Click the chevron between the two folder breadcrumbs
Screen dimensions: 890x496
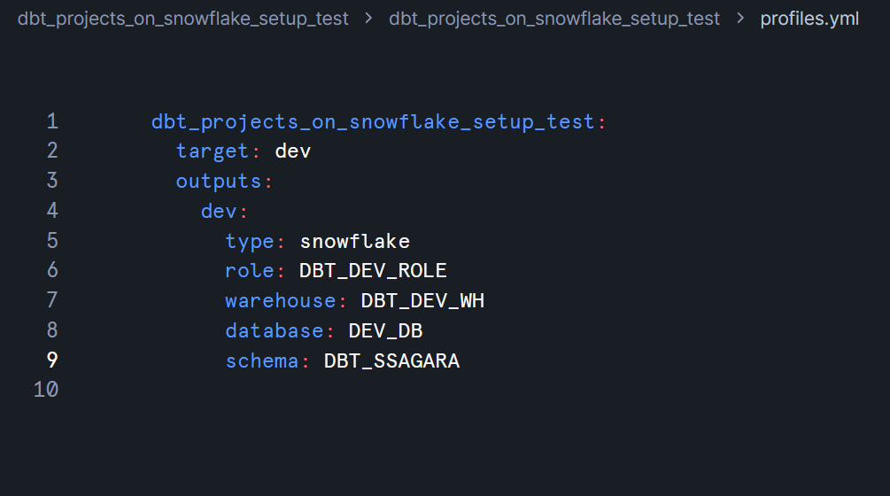(x=368, y=19)
